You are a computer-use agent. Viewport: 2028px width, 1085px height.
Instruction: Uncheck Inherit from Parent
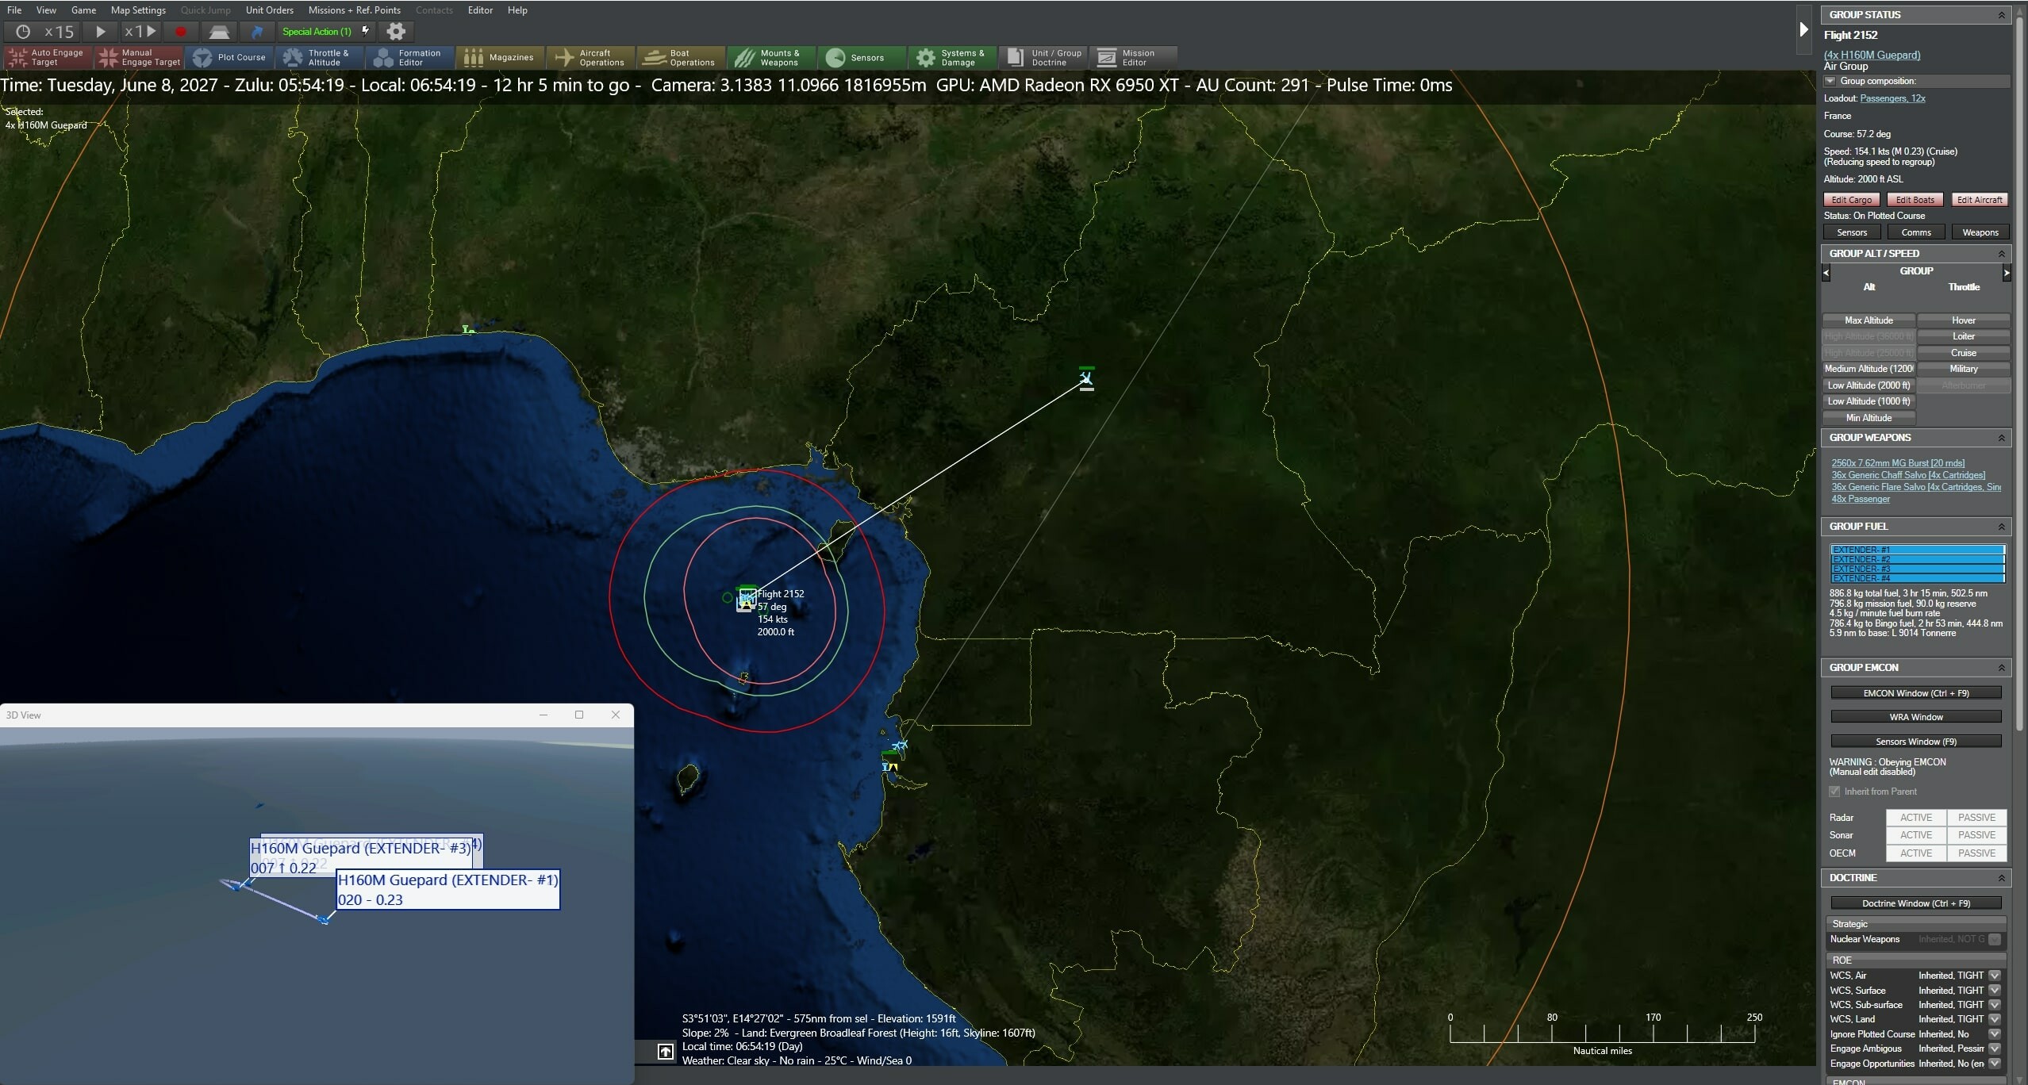pyautogui.click(x=1836, y=791)
